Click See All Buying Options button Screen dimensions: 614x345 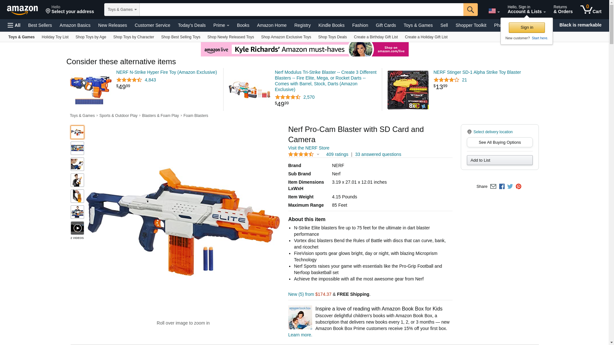click(500, 142)
